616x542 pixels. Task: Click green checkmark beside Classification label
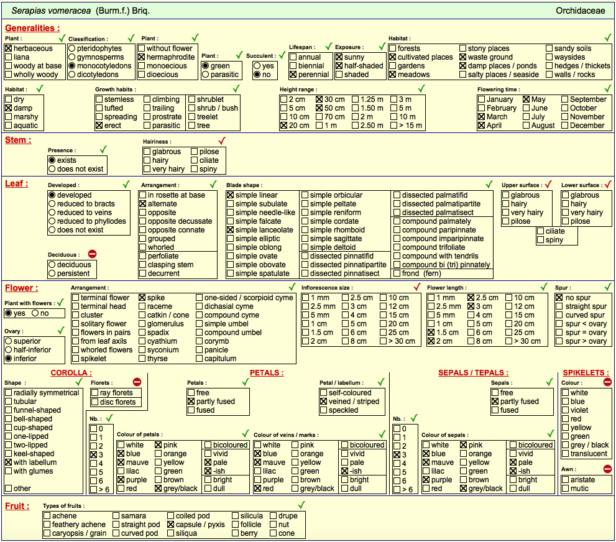pyautogui.click(x=131, y=38)
